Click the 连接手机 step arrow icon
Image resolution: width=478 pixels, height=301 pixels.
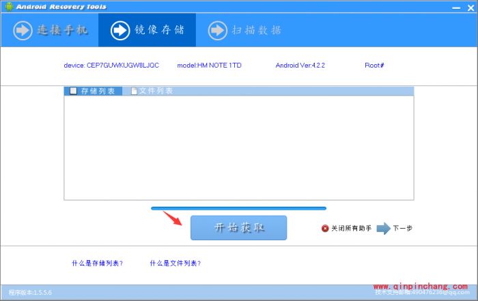point(23,30)
